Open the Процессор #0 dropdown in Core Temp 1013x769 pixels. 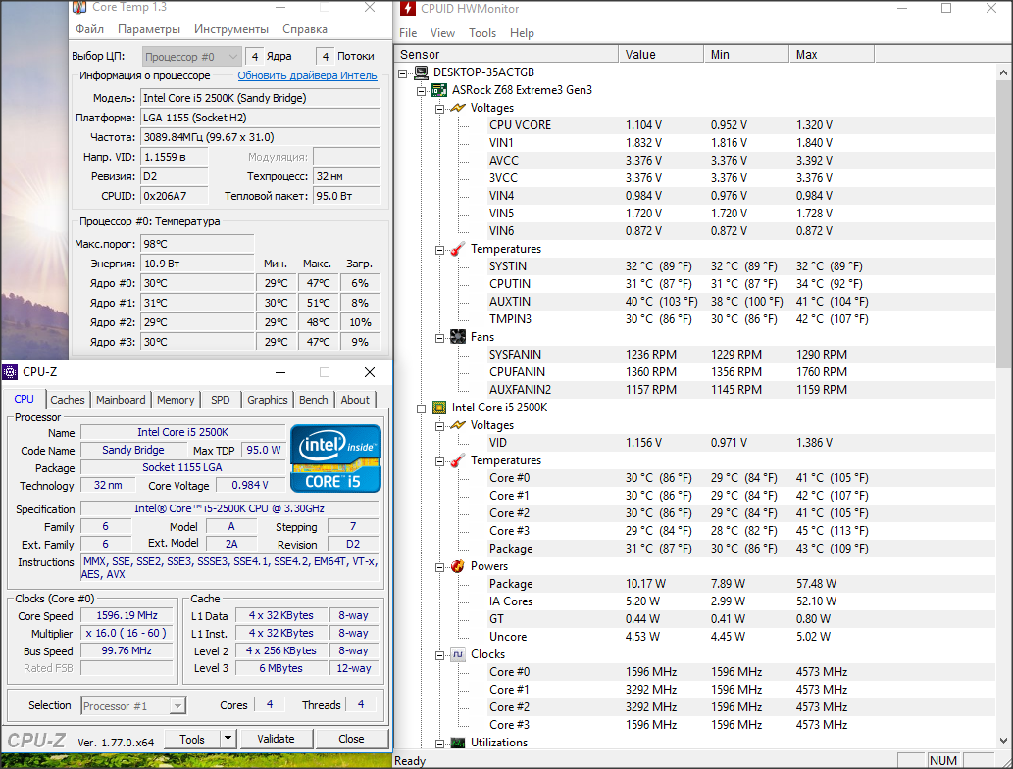(x=192, y=57)
